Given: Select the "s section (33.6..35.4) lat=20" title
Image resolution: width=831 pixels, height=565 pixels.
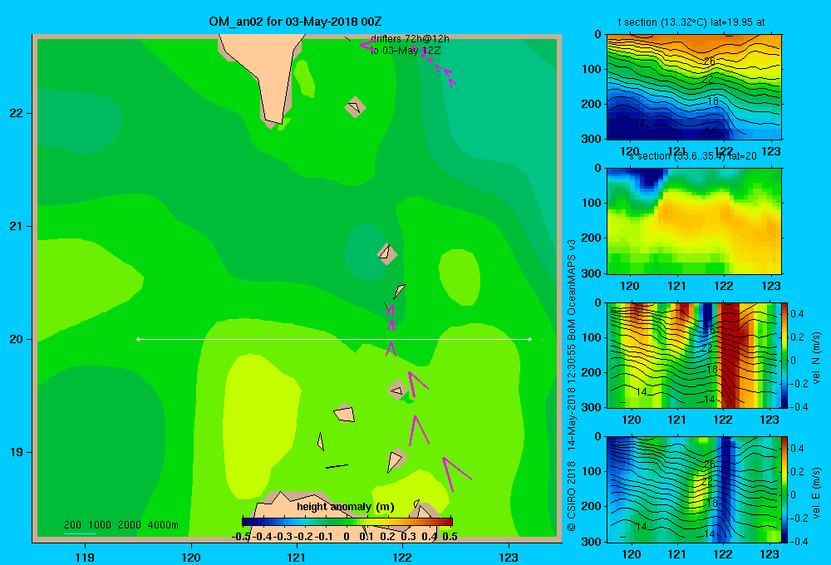Looking at the screenshot, I should tap(692, 156).
